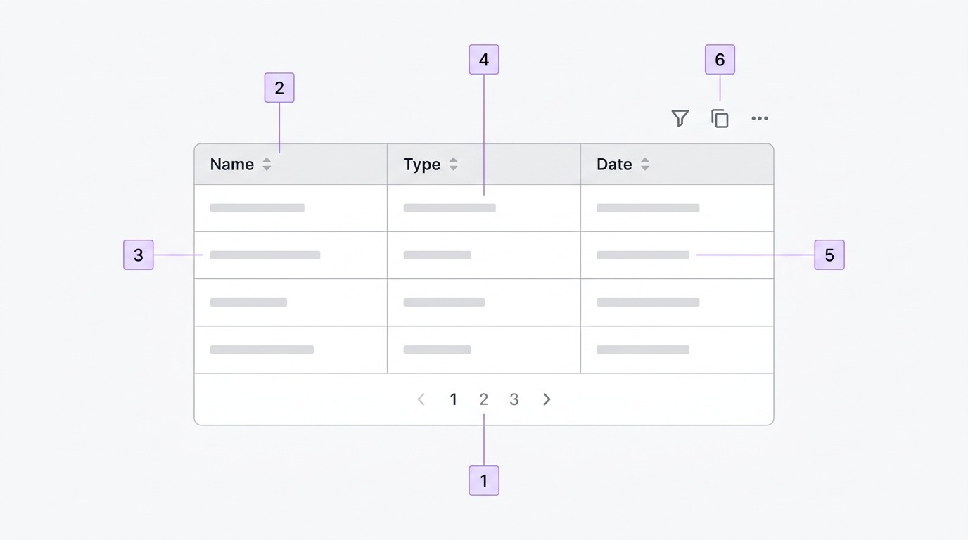Toggle the sort arrows beside Date
968x540 pixels.
click(x=644, y=165)
